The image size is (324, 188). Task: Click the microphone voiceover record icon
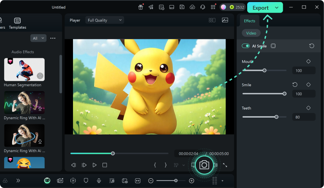click(99, 181)
